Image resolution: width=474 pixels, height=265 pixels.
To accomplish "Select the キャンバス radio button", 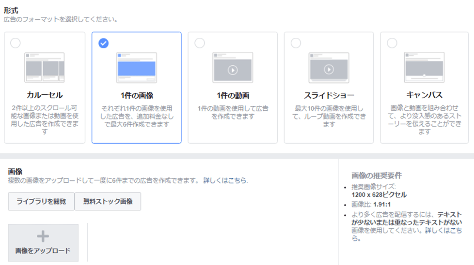I will [392, 44].
